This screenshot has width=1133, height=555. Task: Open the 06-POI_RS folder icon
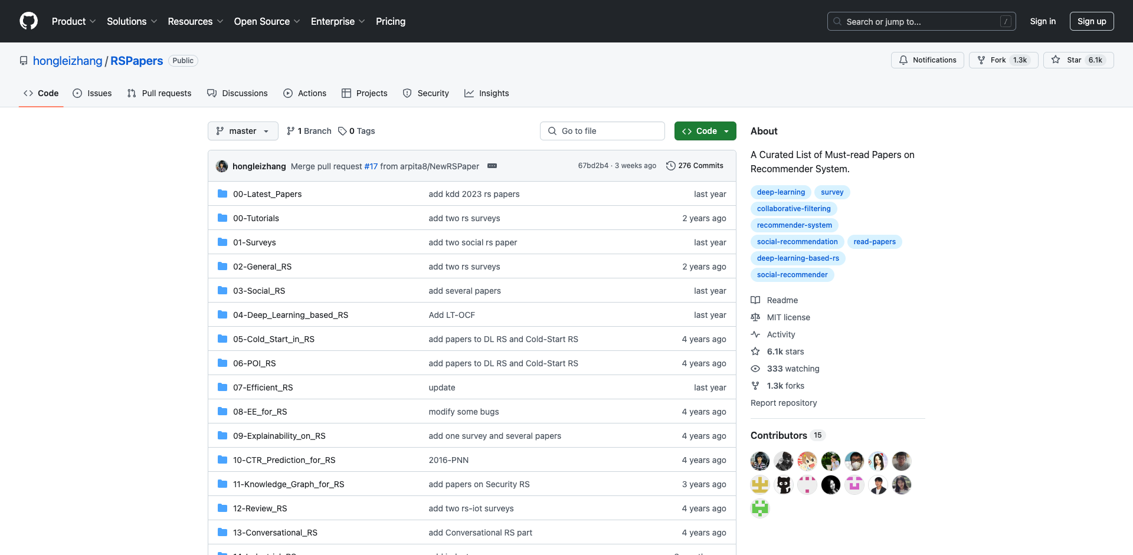222,363
